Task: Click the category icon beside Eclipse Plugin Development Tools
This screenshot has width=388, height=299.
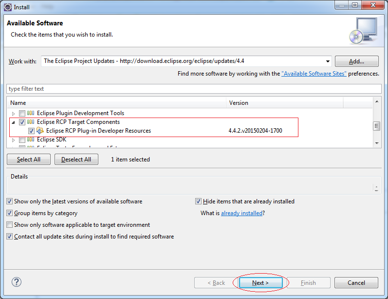Action: pos(31,113)
